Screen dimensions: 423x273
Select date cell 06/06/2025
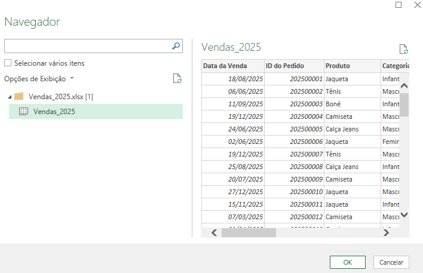233,91
